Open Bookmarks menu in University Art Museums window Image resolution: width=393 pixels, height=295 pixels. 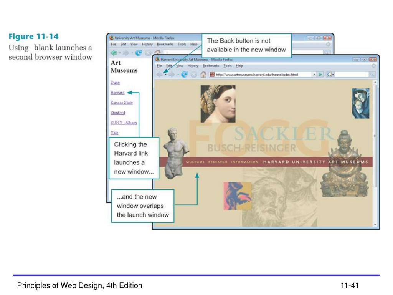click(x=165, y=44)
